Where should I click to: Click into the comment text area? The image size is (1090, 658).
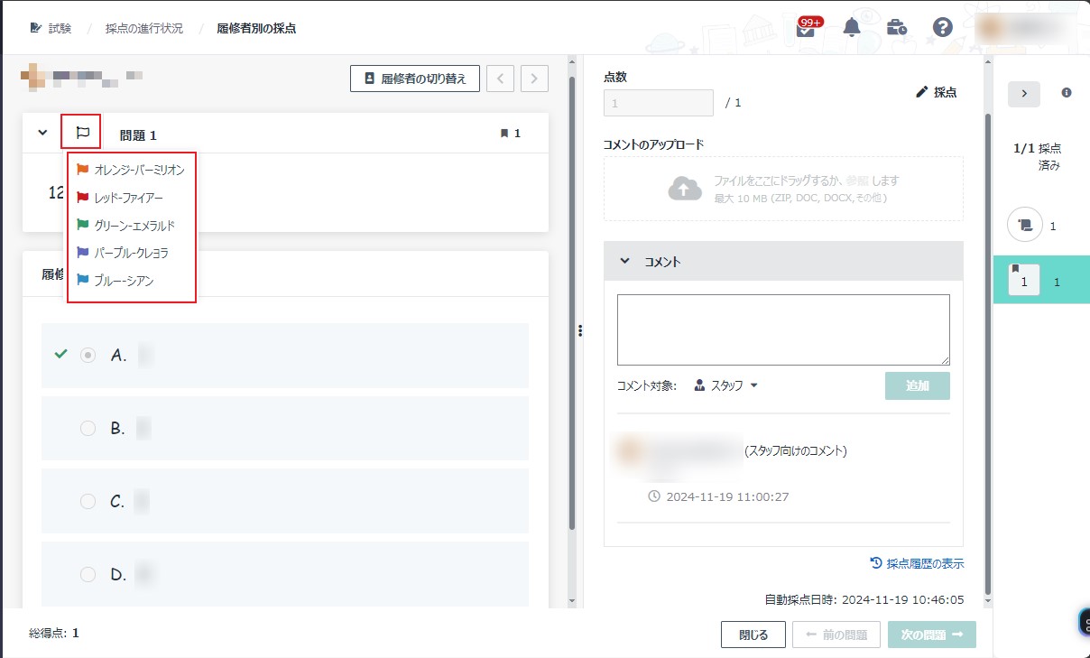[x=782, y=329]
